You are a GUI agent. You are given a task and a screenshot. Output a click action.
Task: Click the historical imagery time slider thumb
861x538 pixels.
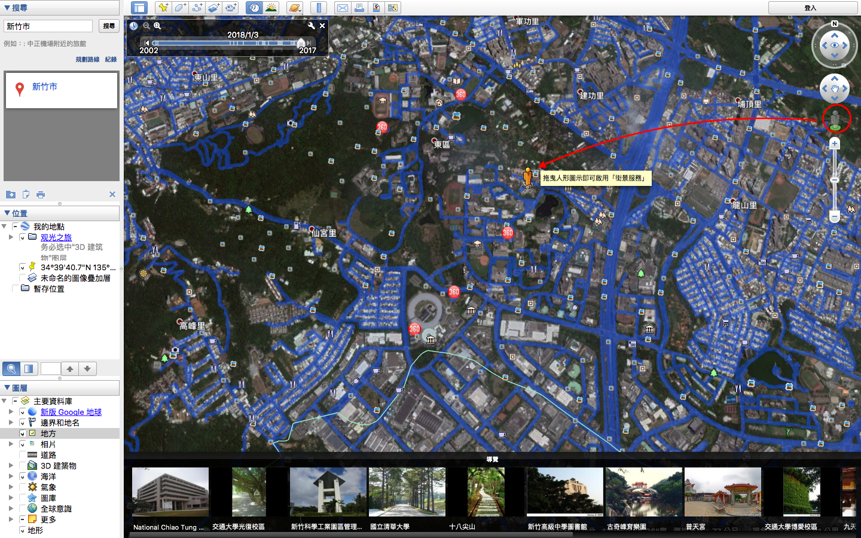click(x=301, y=43)
